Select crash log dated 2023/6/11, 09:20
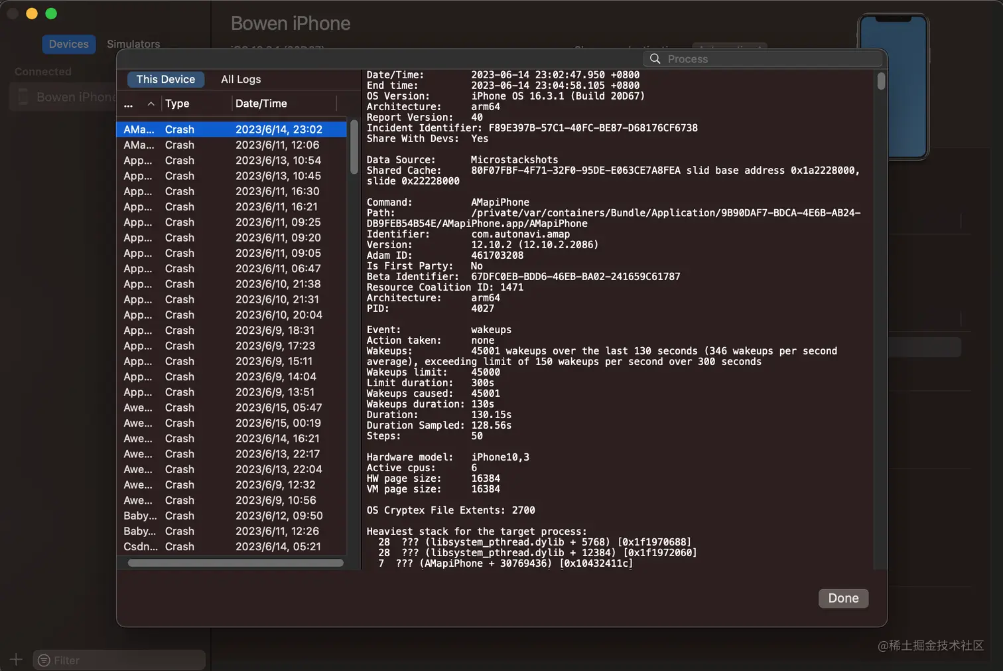Viewport: 1003px width, 671px height. [x=232, y=238]
